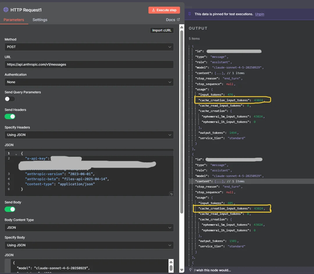The image size is (314, 274).
Task: Select the Parameters tab
Action: tap(14, 20)
